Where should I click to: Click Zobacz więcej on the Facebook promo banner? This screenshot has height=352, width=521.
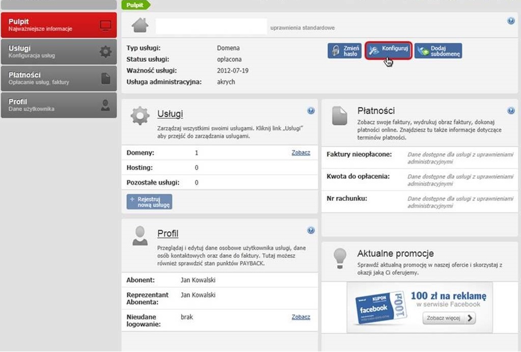click(449, 318)
